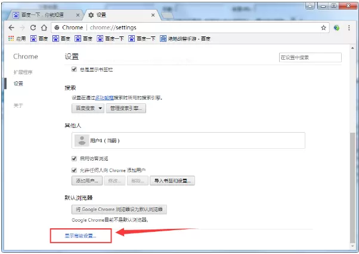Open 关于 in the sidebar
This screenshot has width=359, height=254.
point(18,106)
